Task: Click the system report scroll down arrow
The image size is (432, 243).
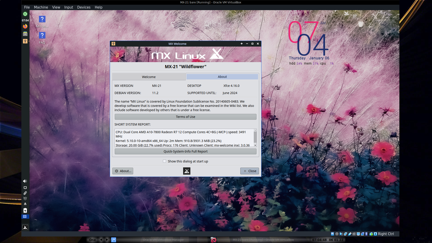Action: (x=255, y=145)
